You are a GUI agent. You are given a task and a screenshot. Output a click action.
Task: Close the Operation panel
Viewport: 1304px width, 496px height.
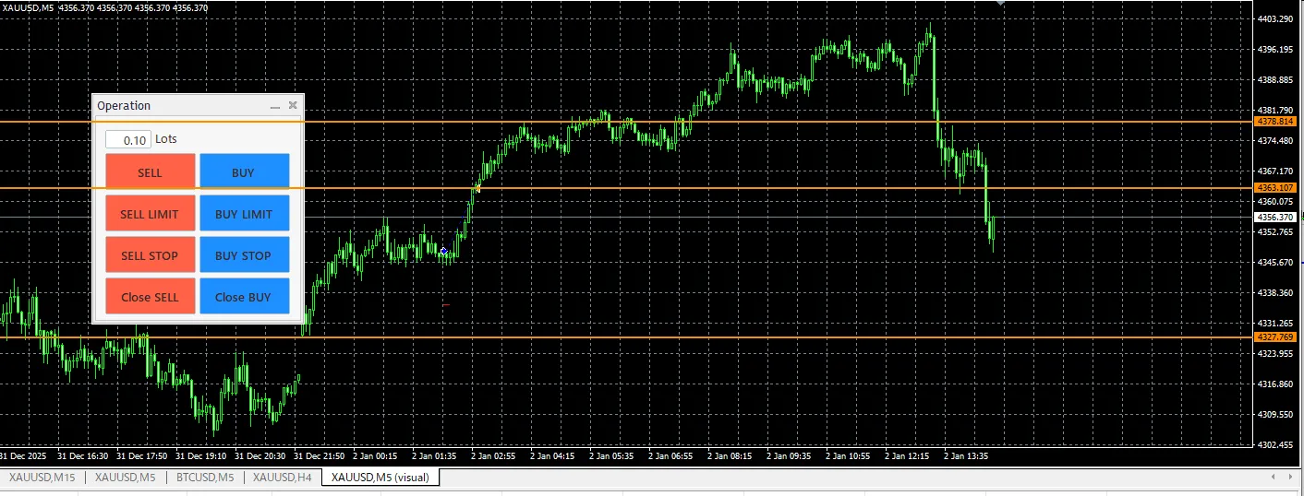pos(293,105)
